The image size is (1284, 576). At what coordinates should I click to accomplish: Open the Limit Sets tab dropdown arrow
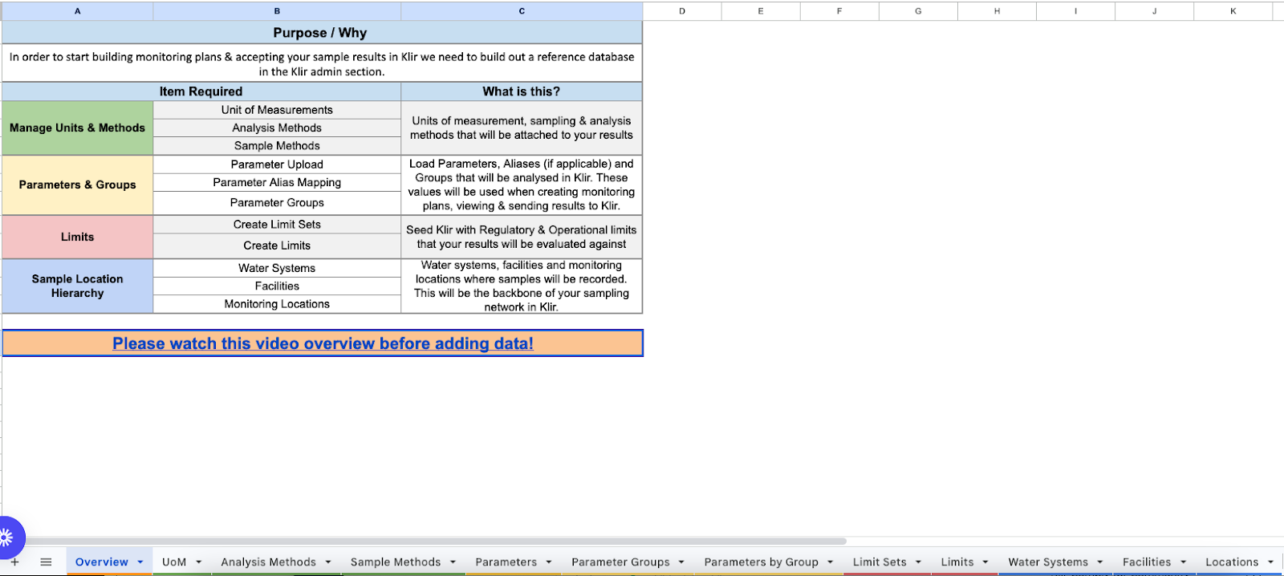pyautogui.click(x=918, y=562)
